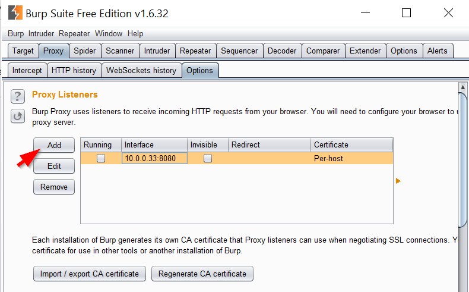The width and height of the screenshot is (469, 292).
Task: Click the vertical scrollbar up arrow
Action: click(462, 87)
